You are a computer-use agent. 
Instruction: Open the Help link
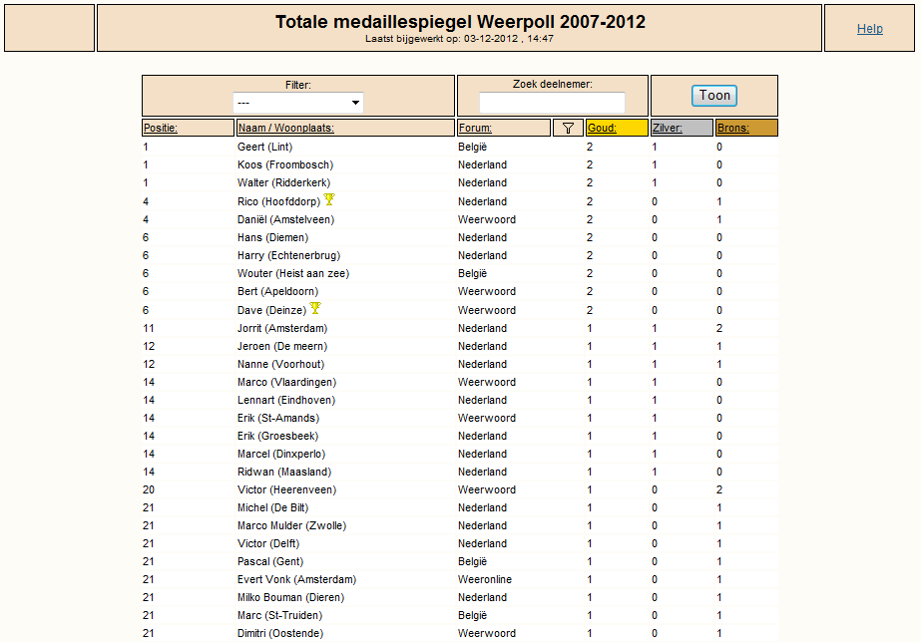coord(869,29)
